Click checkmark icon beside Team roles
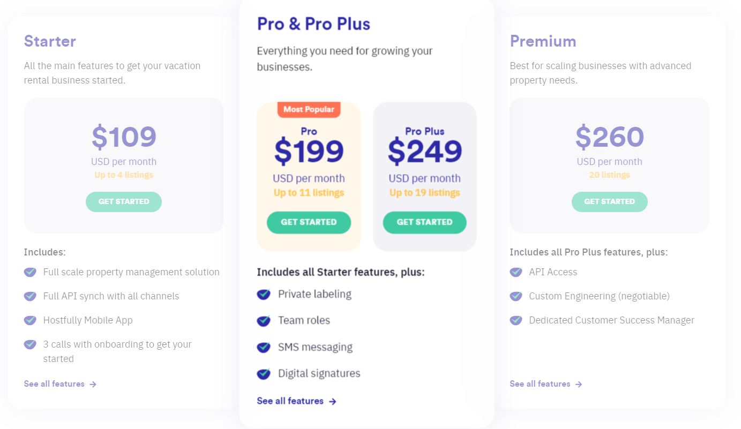This screenshot has height=429, width=741. 263,320
